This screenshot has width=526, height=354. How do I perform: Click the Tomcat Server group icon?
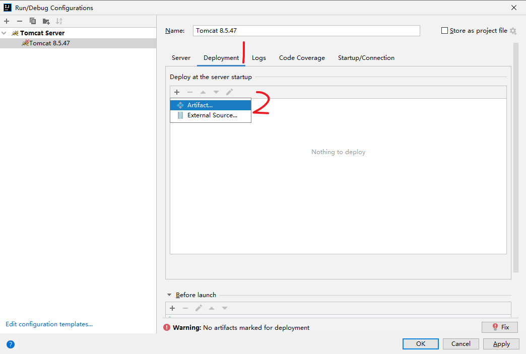(x=15, y=33)
